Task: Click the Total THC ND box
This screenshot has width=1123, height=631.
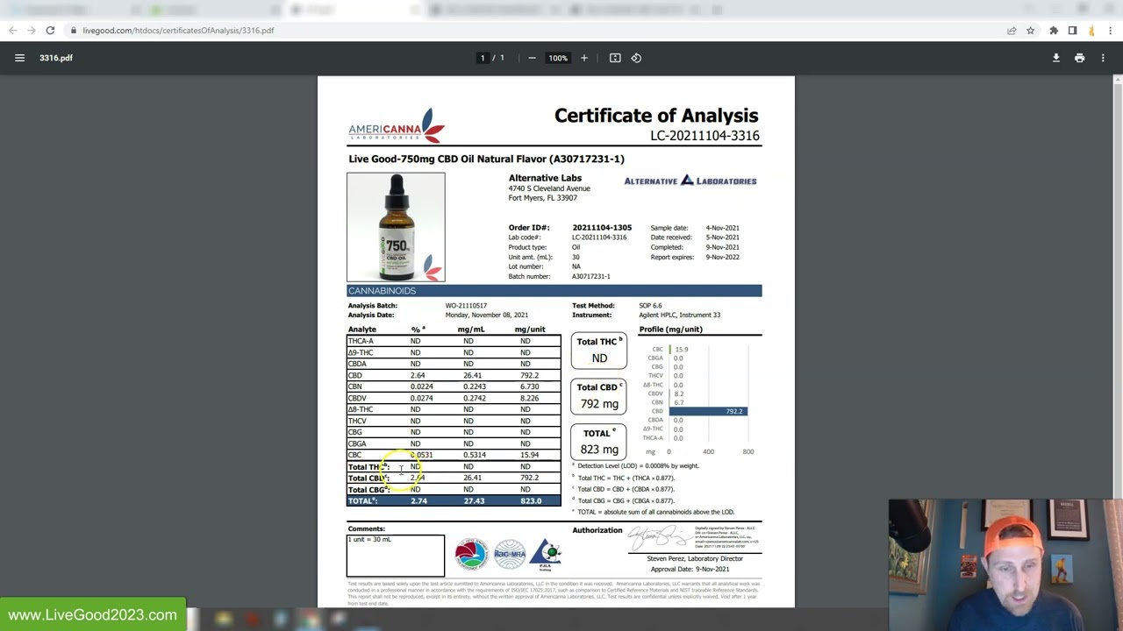Action: coord(599,351)
